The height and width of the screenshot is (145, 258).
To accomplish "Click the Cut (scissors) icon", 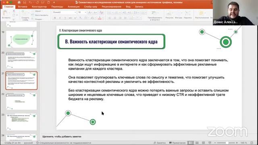I will click(x=14, y=11).
